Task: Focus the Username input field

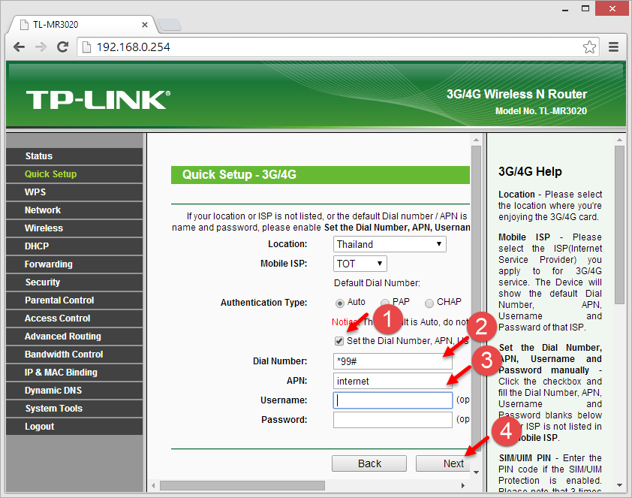Action: pyautogui.click(x=393, y=400)
